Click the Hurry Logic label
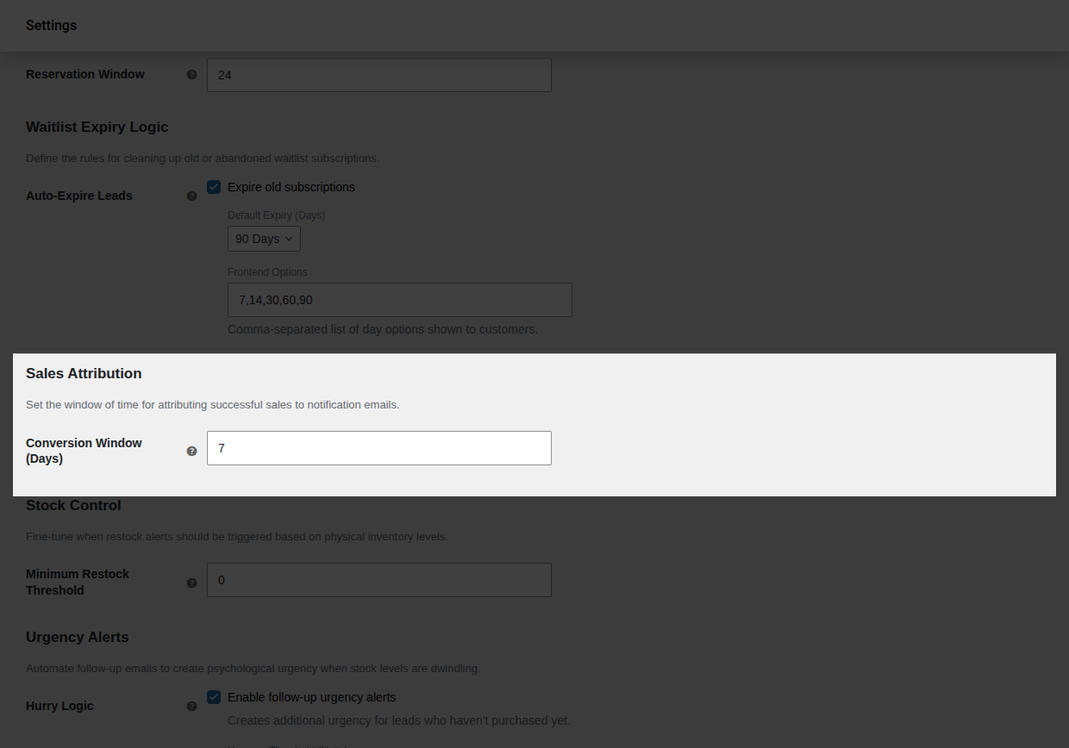Viewport: 1069px width, 748px height. tap(59, 706)
